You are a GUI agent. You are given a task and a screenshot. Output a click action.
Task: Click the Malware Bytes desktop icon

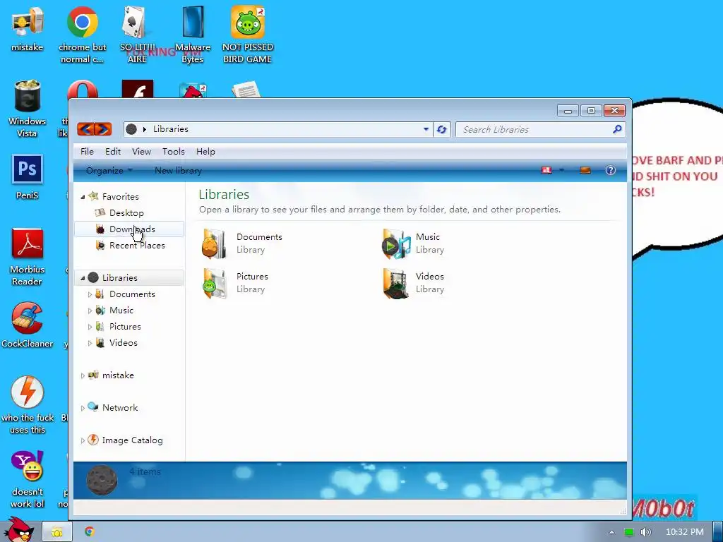[193, 34]
